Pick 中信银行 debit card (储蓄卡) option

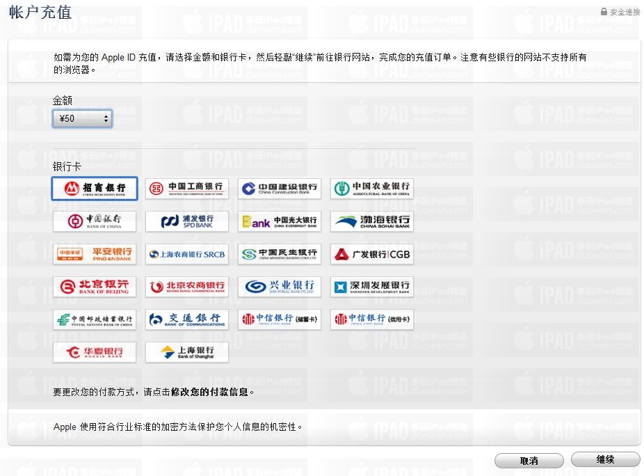tap(280, 319)
